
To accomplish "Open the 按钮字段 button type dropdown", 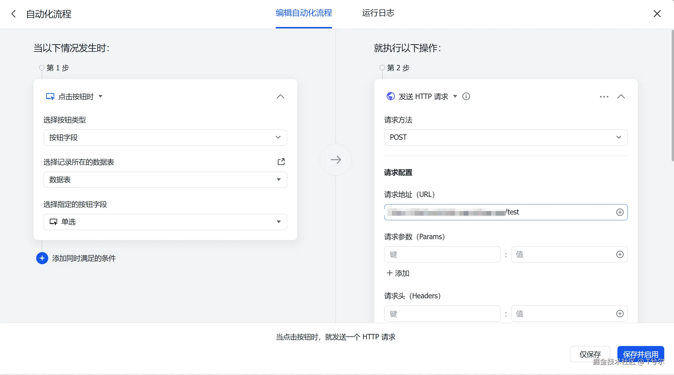I will [165, 138].
